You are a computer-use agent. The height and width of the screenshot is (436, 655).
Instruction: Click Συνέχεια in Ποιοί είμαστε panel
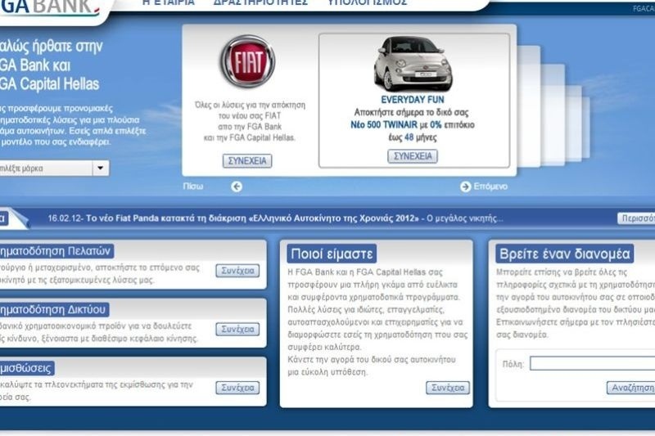448,388
